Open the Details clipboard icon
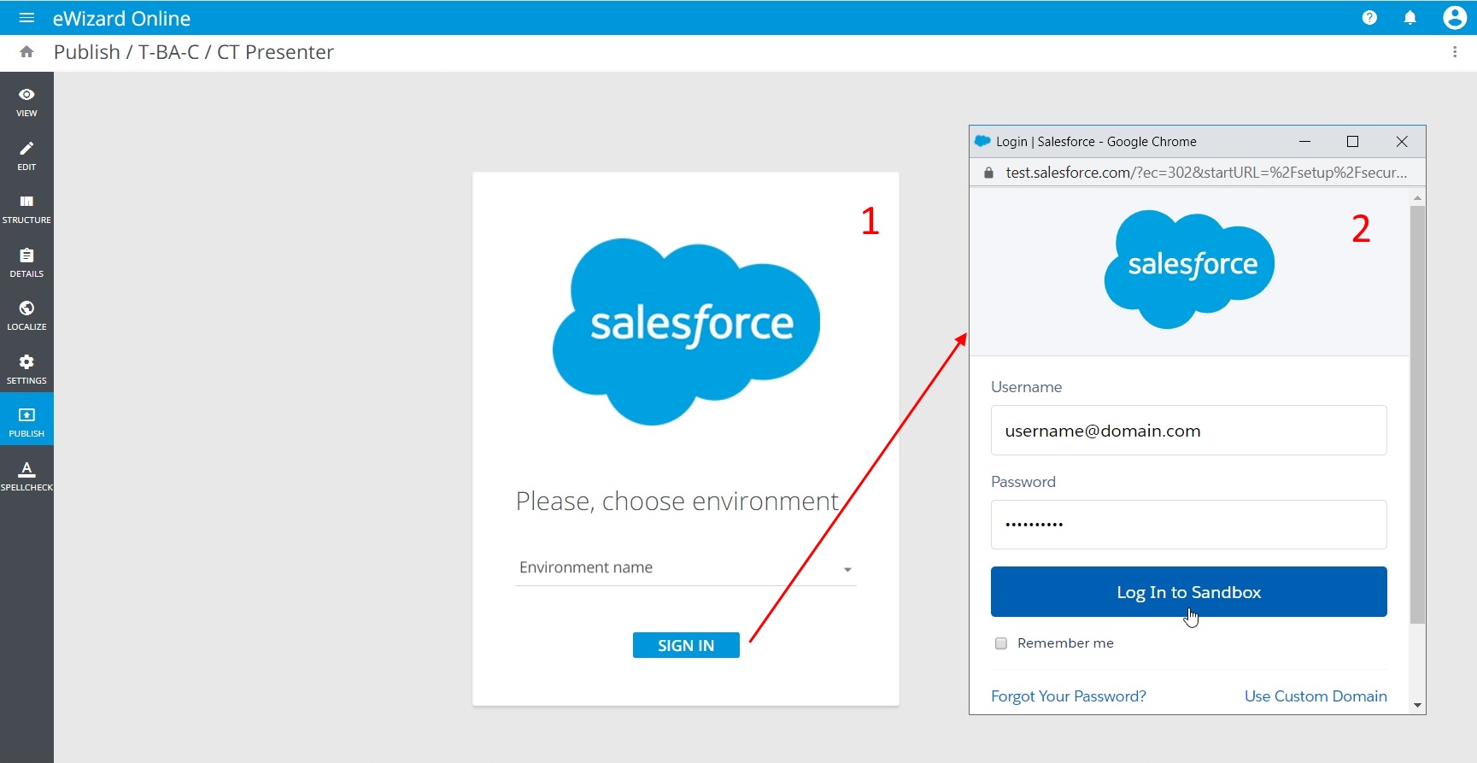 point(26,262)
